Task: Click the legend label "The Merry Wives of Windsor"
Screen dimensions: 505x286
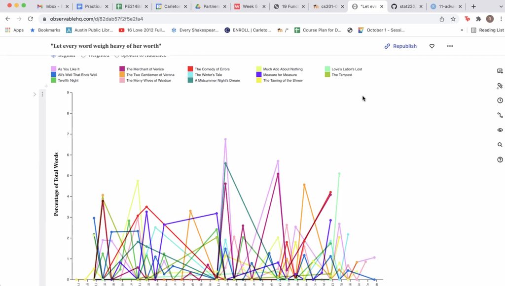Action: tap(149, 81)
